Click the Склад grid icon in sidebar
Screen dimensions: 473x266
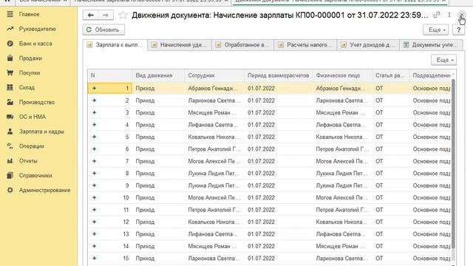pos(10,87)
